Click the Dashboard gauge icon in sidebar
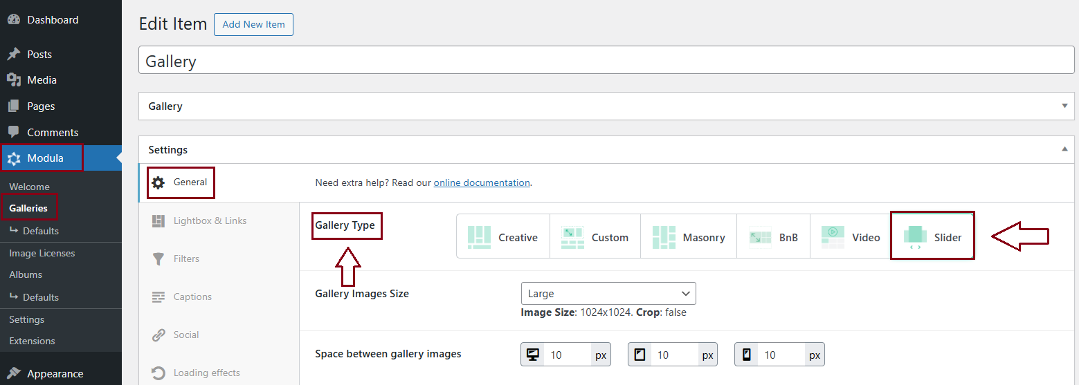1079x385 pixels. (14, 20)
